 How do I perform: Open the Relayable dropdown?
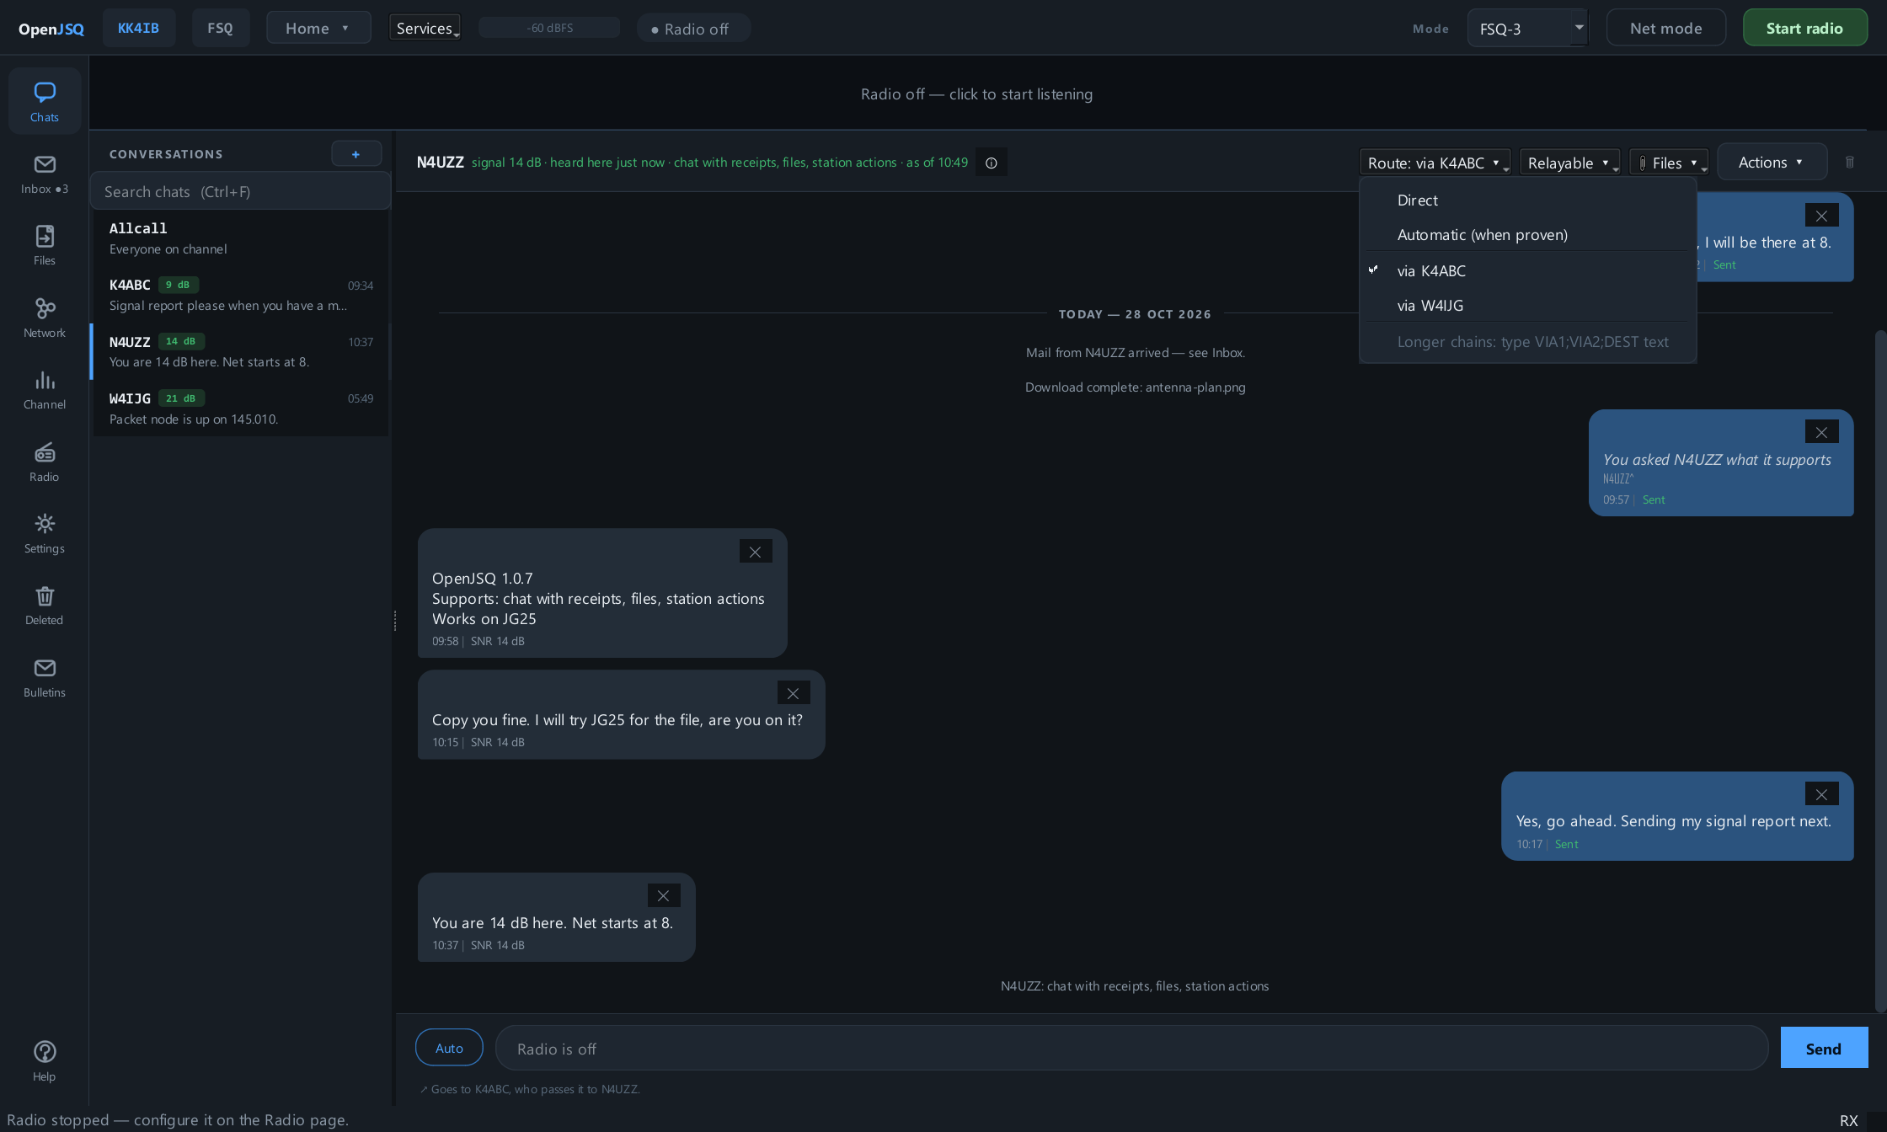point(1569,163)
